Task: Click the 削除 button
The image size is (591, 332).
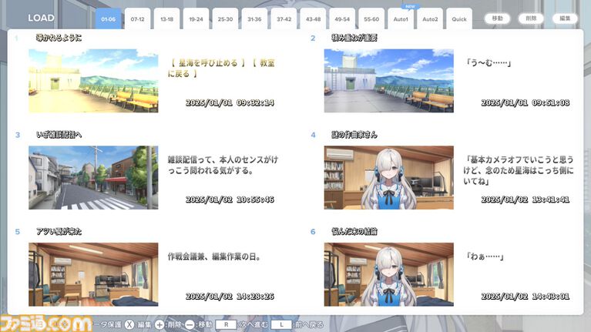Action: pos(531,18)
